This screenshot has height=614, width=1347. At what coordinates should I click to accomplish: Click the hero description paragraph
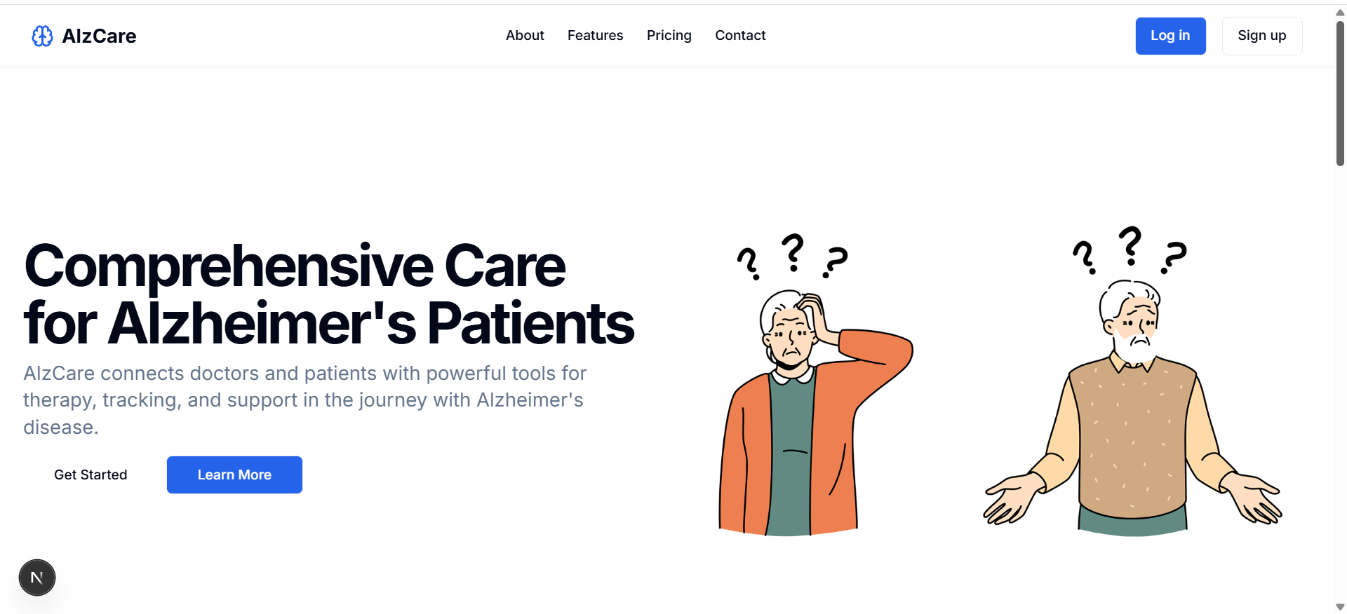(x=304, y=400)
